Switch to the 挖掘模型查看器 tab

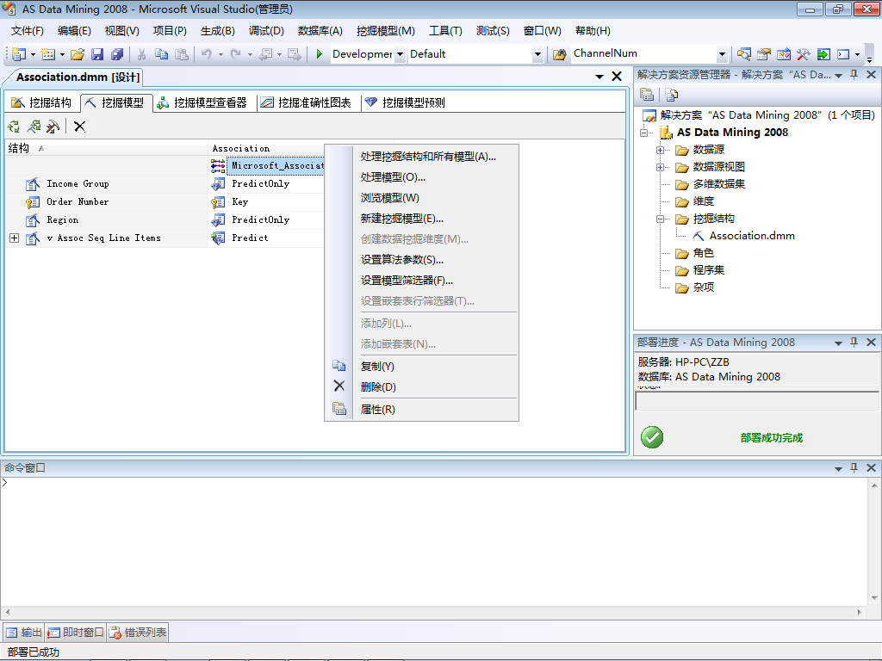[202, 102]
